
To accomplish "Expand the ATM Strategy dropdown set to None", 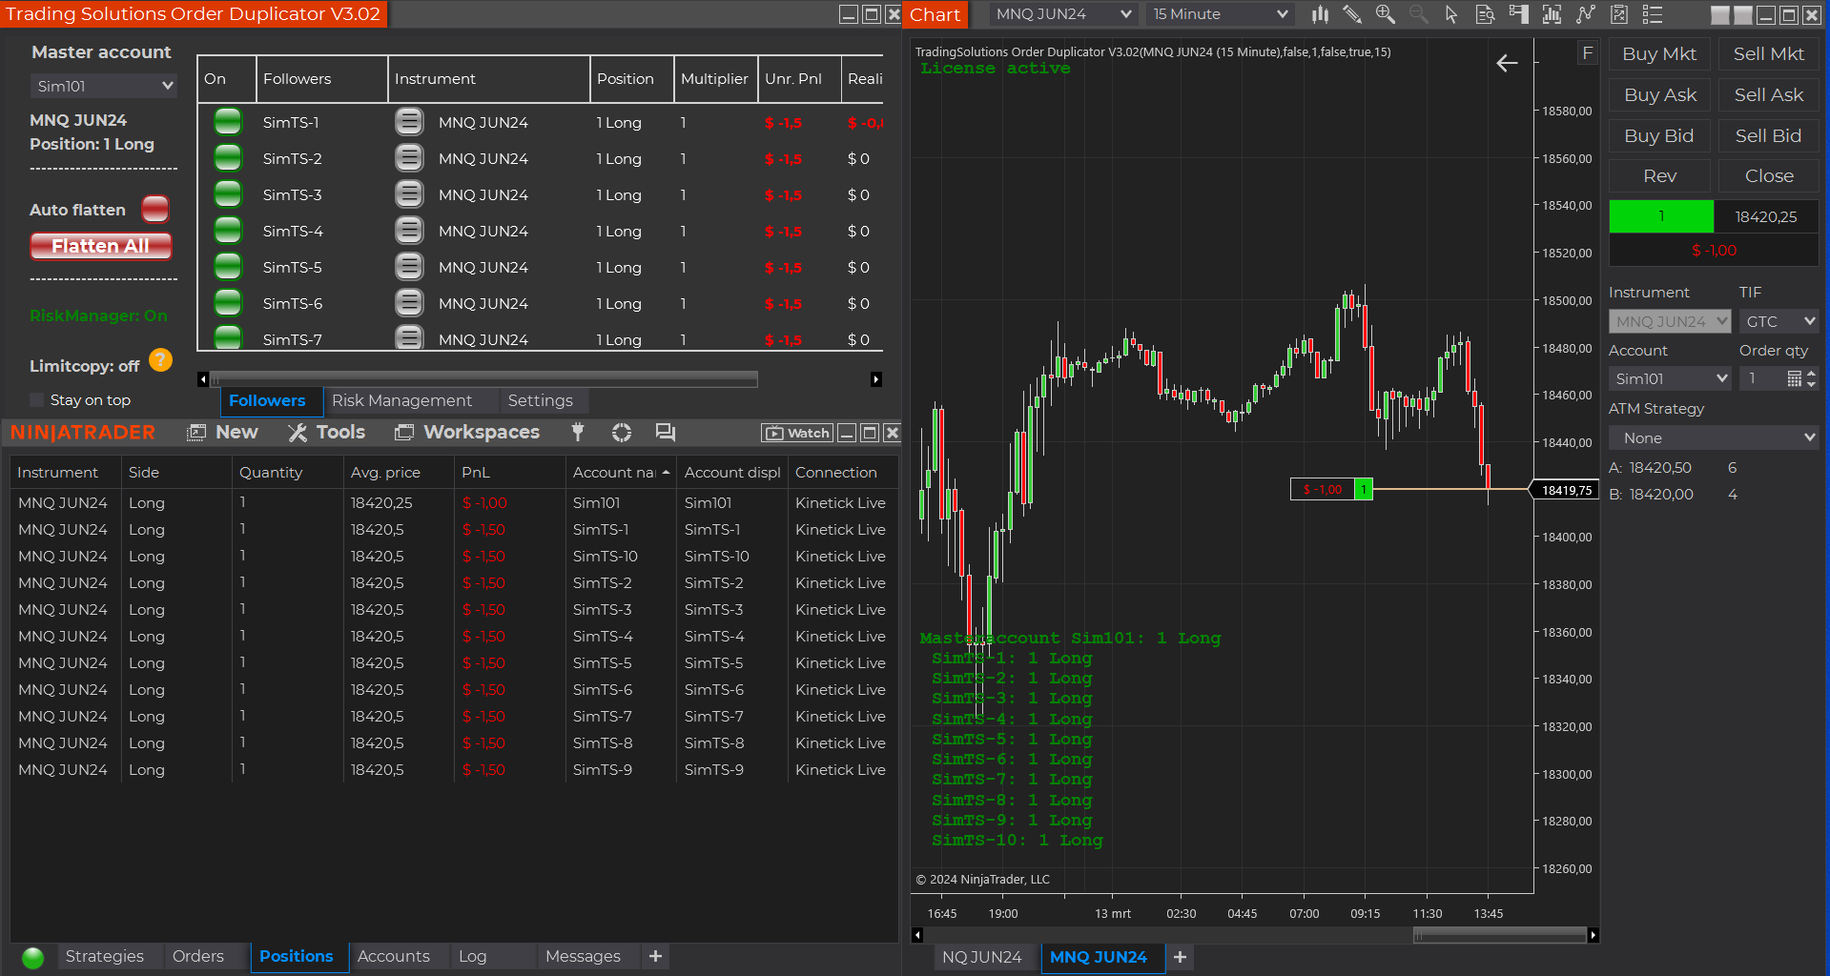I will (1714, 437).
